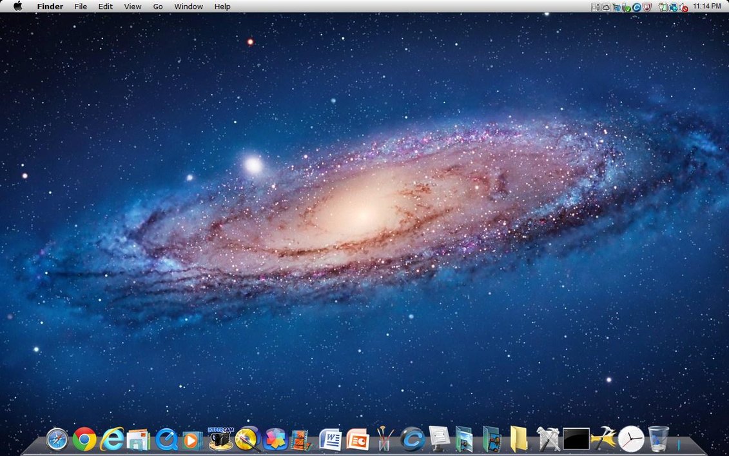Expand the Window menu

click(x=188, y=6)
